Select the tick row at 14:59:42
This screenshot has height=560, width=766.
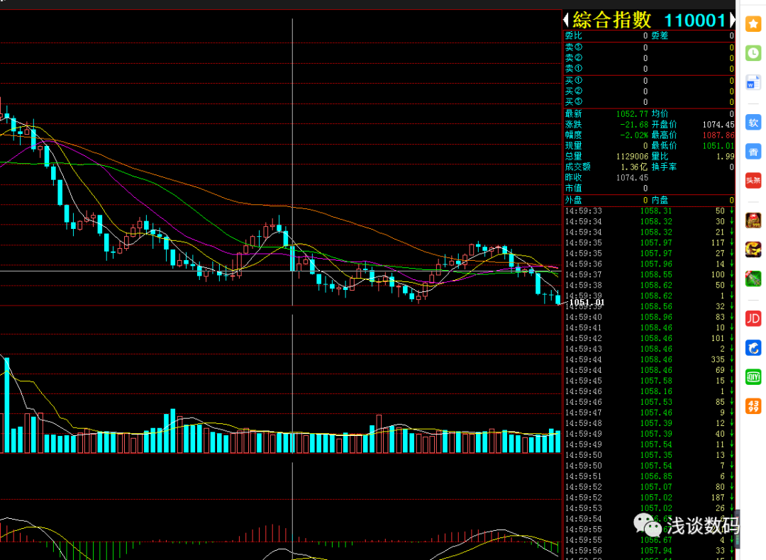tap(649, 338)
